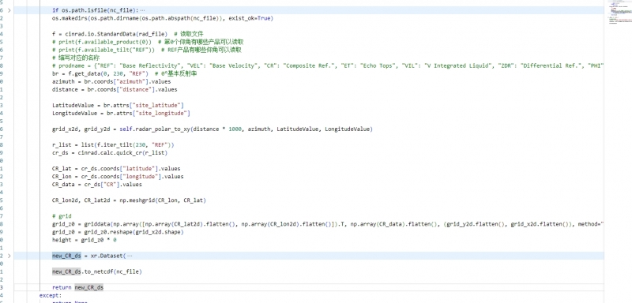Place cursor on 'os.makedirs' line

coord(163,18)
